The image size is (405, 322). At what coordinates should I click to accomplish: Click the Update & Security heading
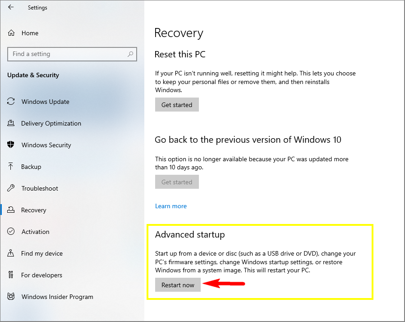tap(33, 75)
